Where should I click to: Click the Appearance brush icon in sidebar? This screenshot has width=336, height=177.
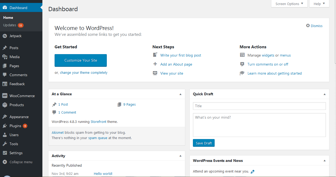tap(5, 117)
